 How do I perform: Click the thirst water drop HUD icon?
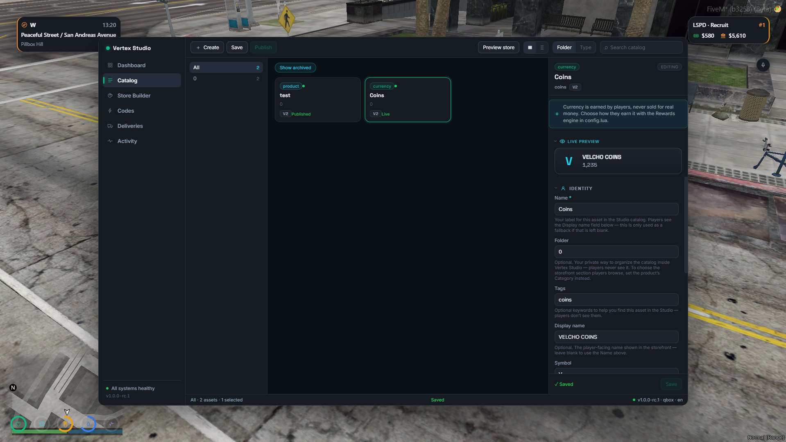[x=88, y=424]
